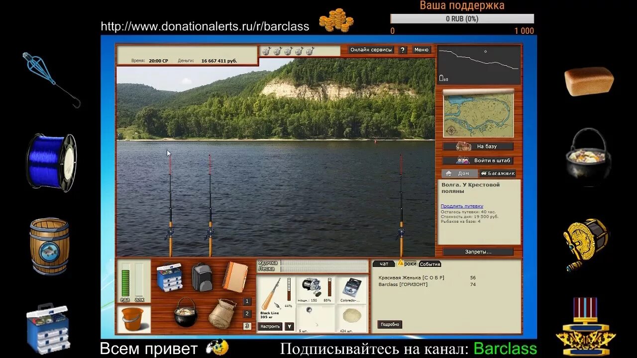The image size is (637, 358).
Task: Switch to the Багажник tab
Action: click(x=498, y=174)
